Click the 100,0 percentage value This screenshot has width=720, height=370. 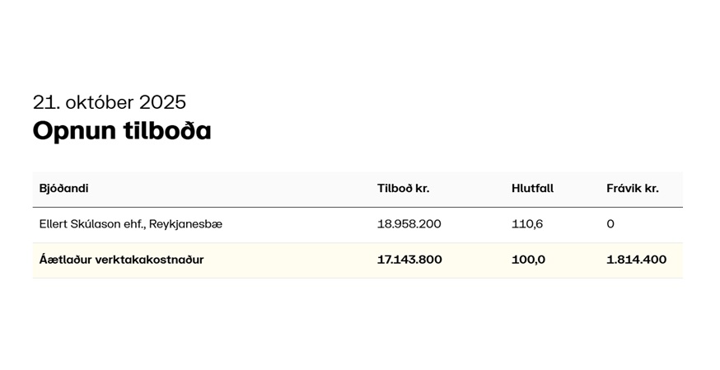pyautogui.click(x=528, y=260)
